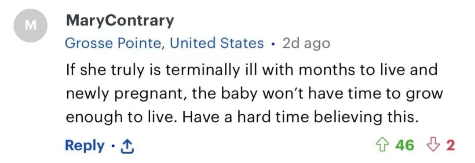This screenshot has height=163, width=475.
Task: Open the Grosse Pointe location link
Action: [x=164, y=43]
